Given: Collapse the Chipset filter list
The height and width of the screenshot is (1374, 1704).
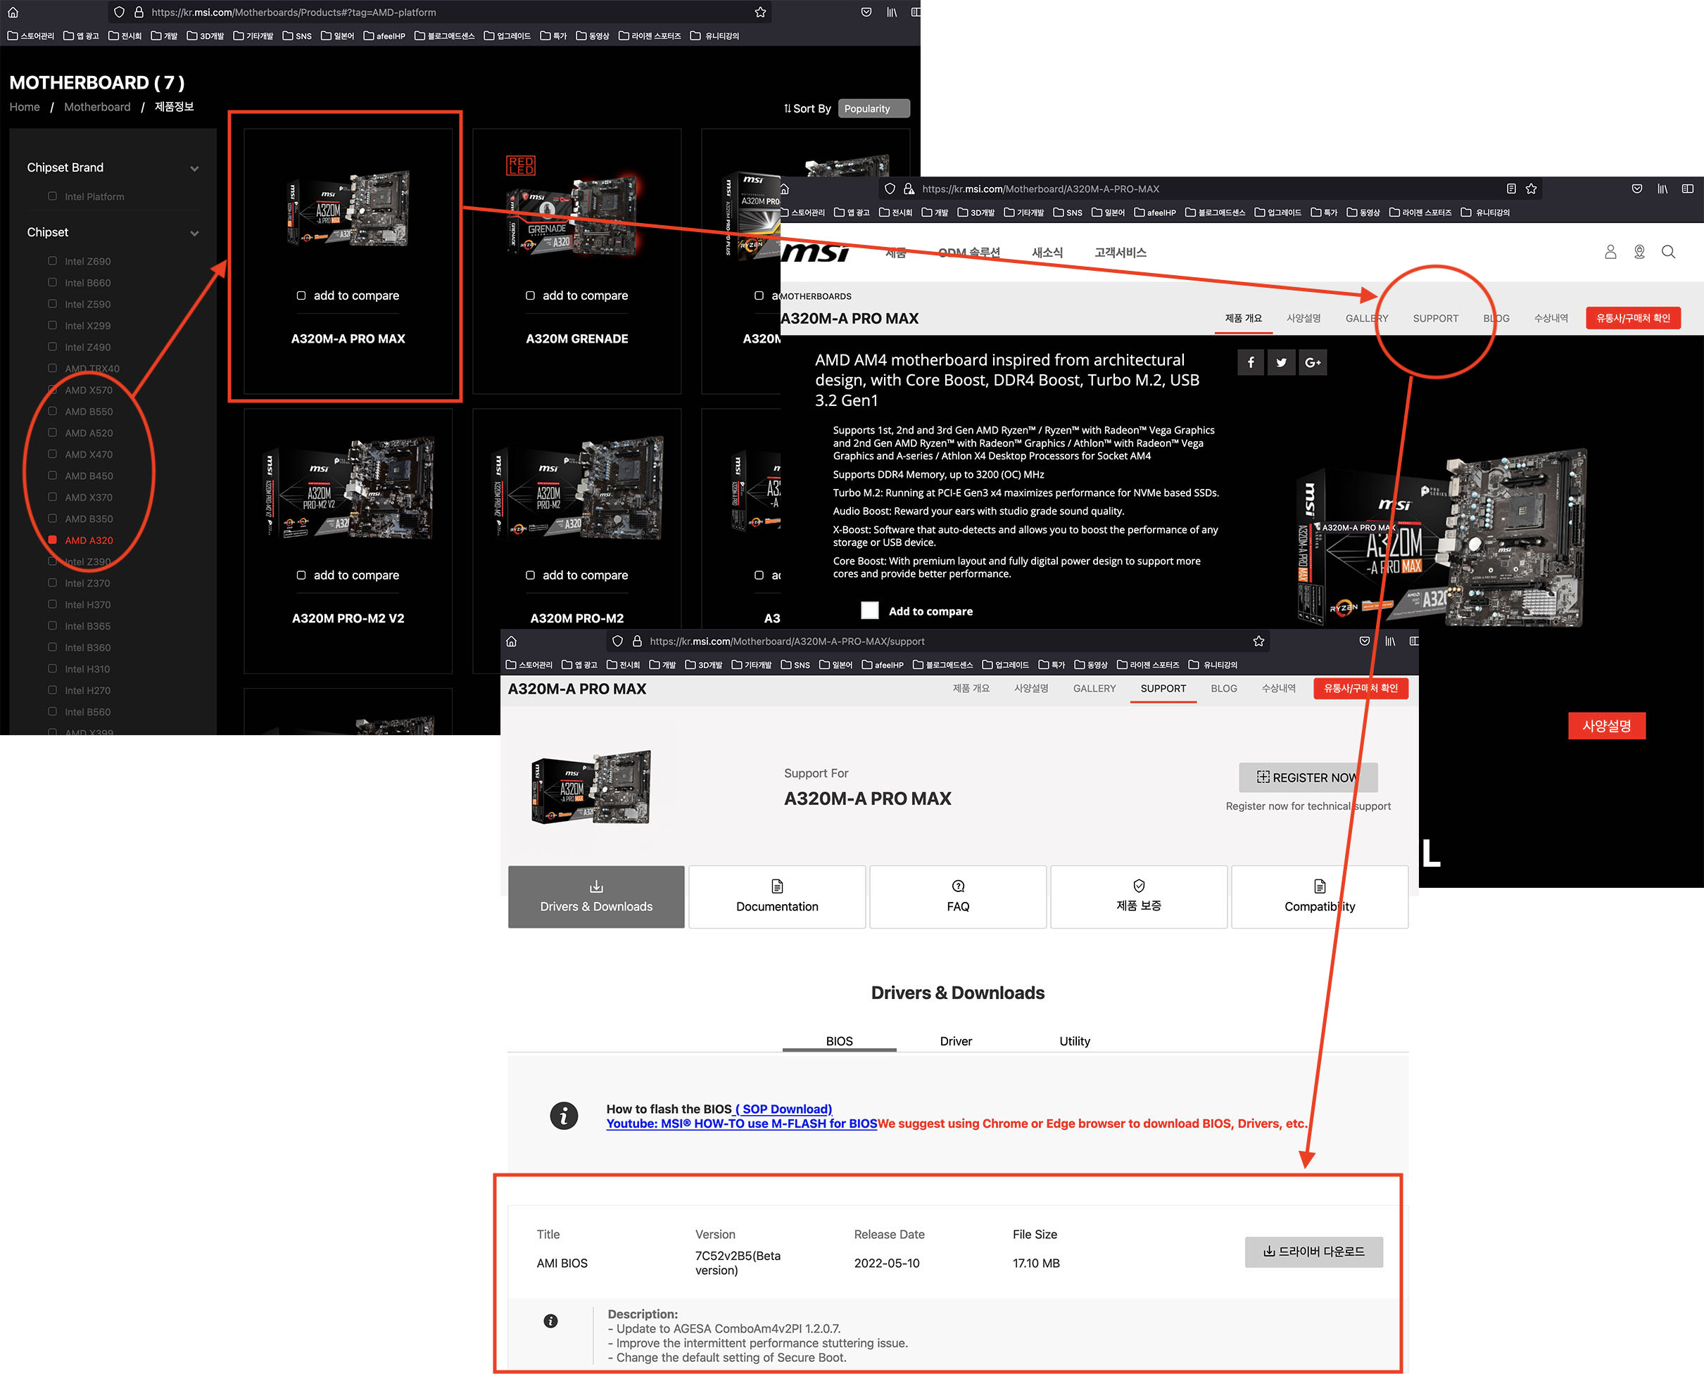Looking at the screenshot, I should [194, 233].
